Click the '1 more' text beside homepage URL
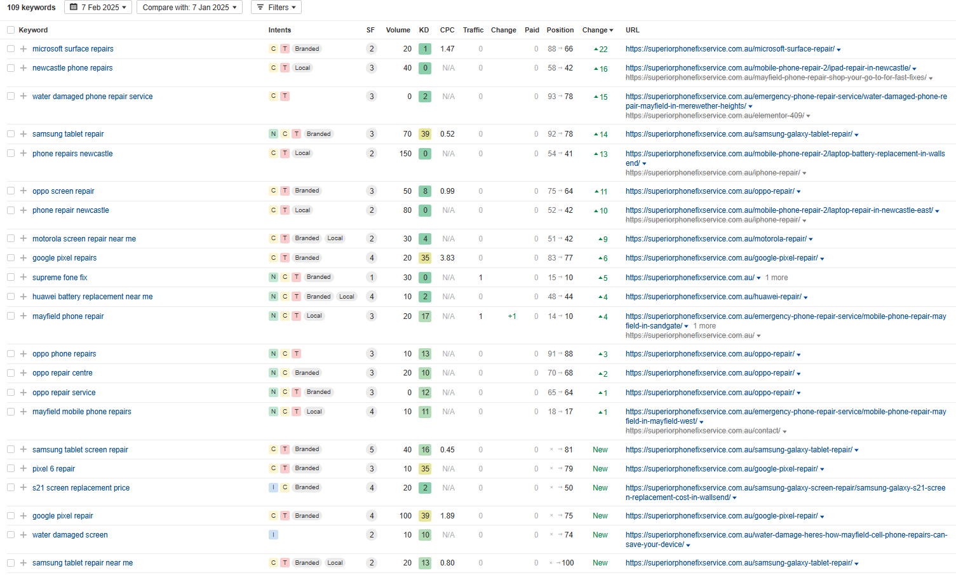The image size is (956, 575). (x=776, y=278)
